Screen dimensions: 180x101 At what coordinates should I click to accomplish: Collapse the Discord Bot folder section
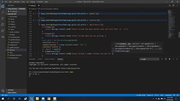16,14
